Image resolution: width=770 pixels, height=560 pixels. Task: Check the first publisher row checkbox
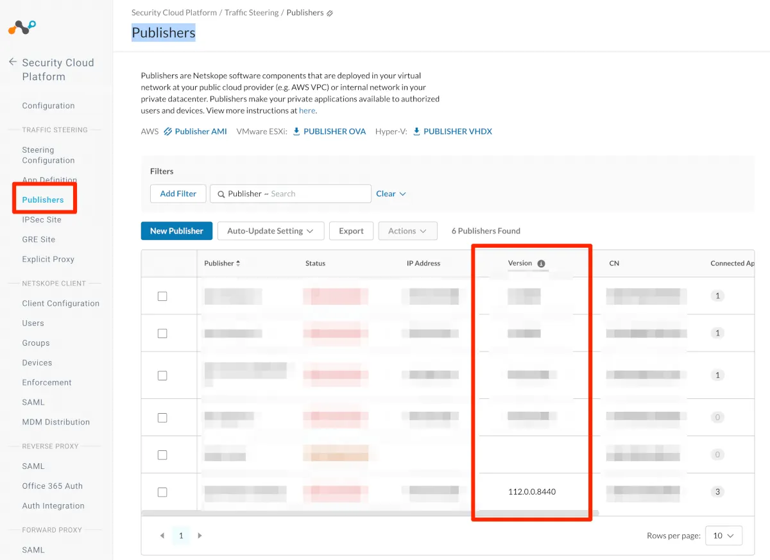[x=162, y=296]
